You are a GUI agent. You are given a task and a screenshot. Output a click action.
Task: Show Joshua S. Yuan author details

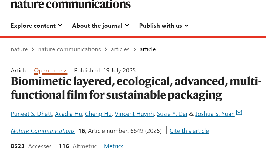tap(215, 114)
